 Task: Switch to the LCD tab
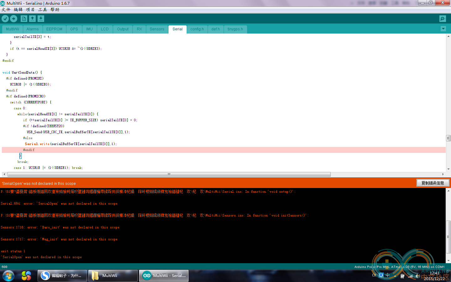coord(105,29)
